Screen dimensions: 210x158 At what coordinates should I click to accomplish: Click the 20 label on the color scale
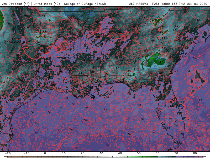pyautogui.click(x=82, y=153)
